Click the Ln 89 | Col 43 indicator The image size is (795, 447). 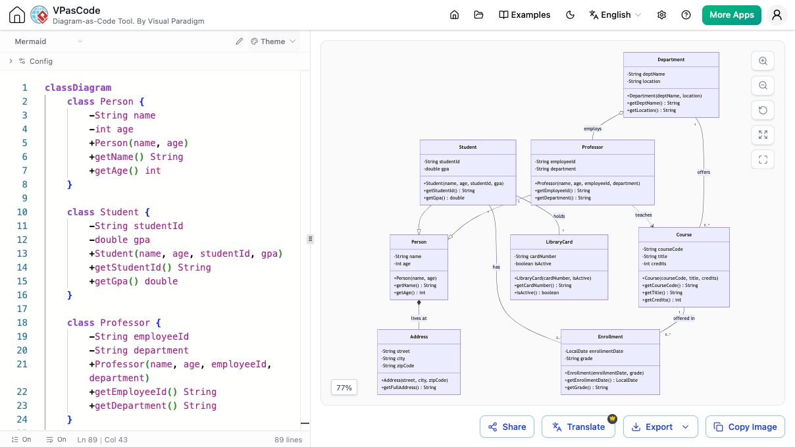pos(103,439)
